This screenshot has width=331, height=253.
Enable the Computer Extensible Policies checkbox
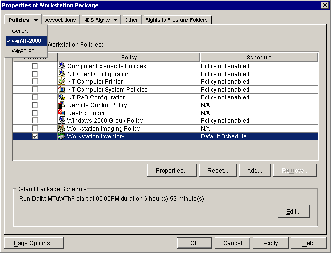35,66
